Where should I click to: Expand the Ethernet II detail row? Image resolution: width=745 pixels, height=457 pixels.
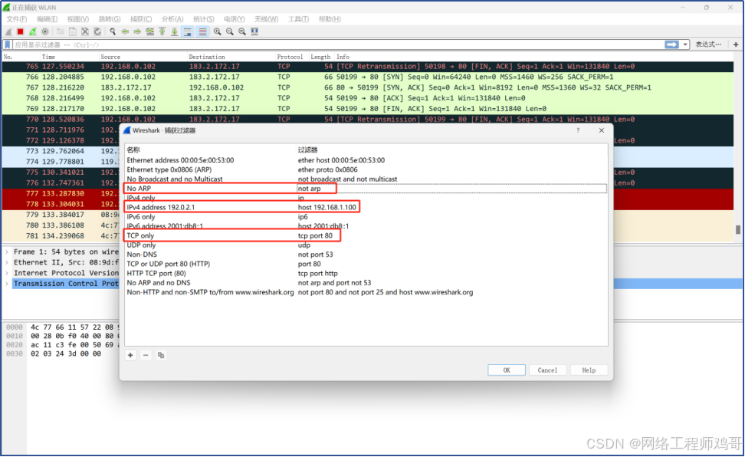(x=7, y=262)
